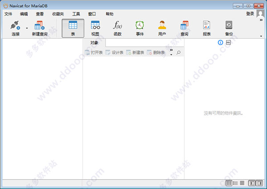
Task: Click the Delete Table (删除表) button
Action: pos(156,53)
